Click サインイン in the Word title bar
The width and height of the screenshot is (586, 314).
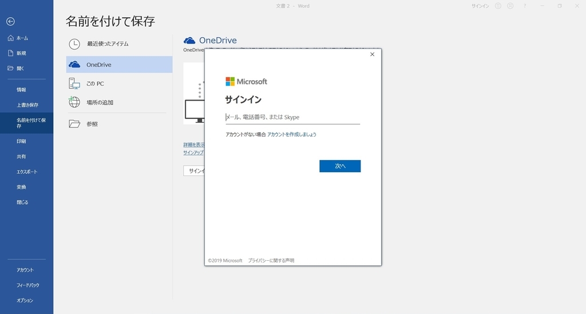pyautogui.click(x=480, y=6)
